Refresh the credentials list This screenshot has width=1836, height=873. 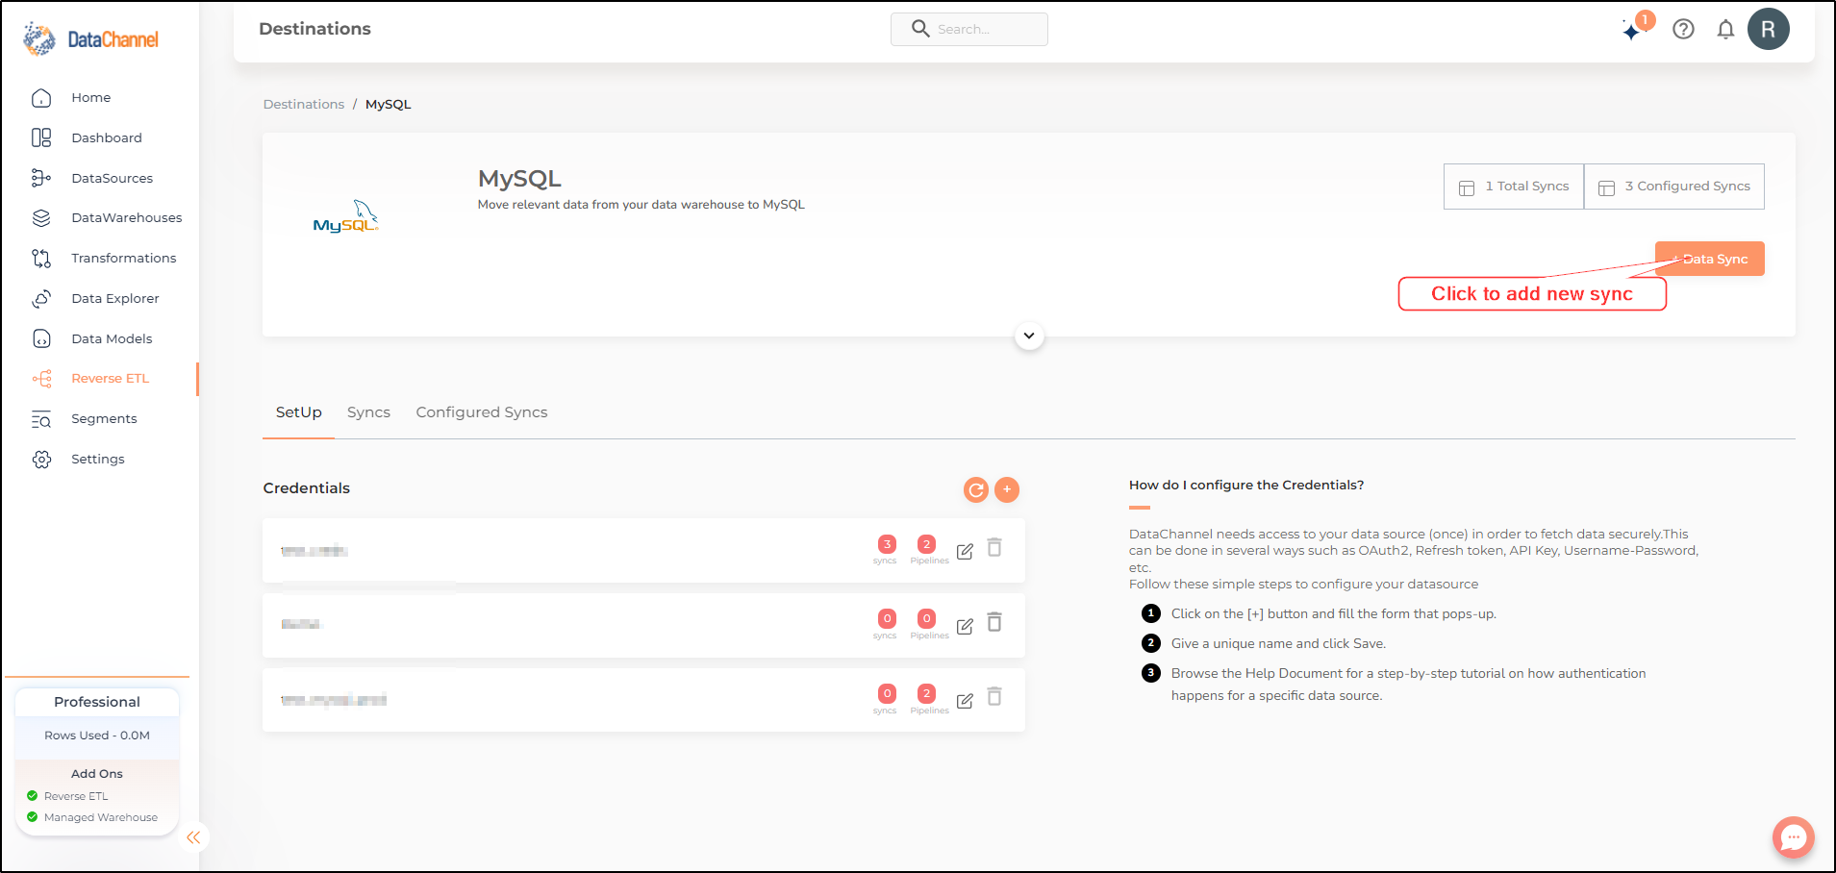click(x=976, y=490)
